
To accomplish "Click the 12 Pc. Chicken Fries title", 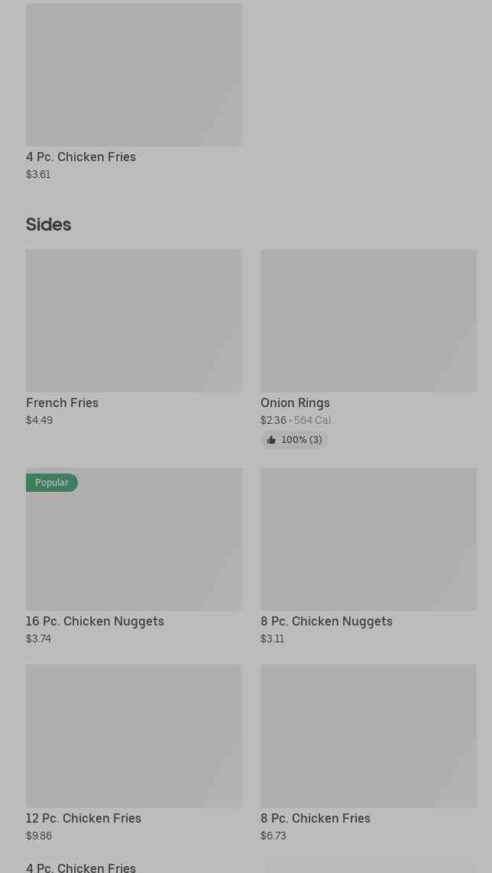I will (x=83, y=818).
